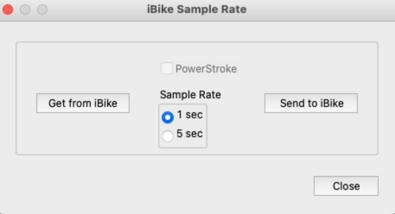Click the greyed-out minimize window button
Viewport: 395px width, 214px height.
[25, 9]
